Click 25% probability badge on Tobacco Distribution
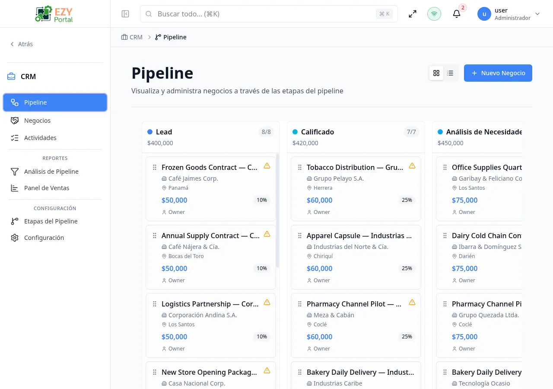 (407, 200)
